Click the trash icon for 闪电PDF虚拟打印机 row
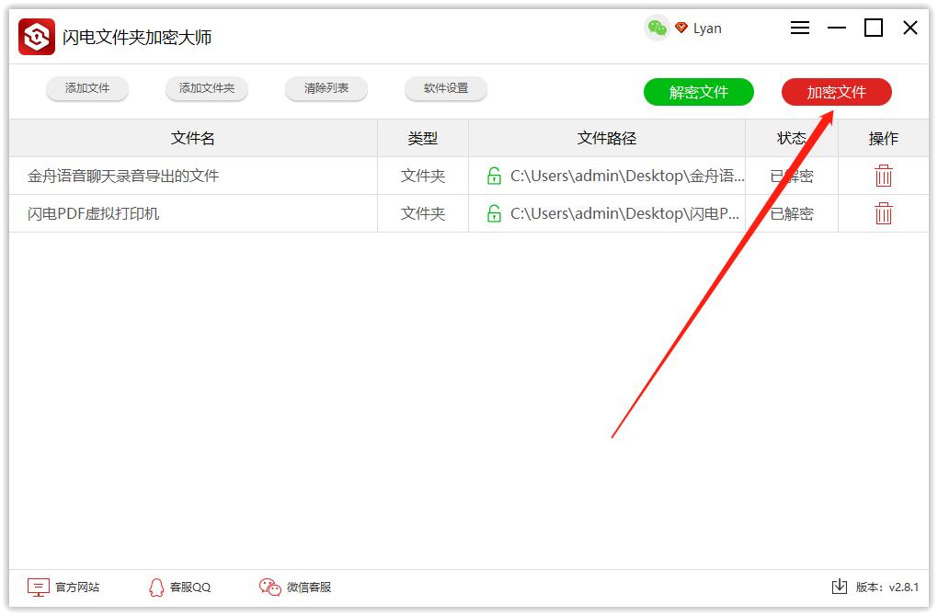The width and height of the screenshot is (938, 616). (883, 213)
